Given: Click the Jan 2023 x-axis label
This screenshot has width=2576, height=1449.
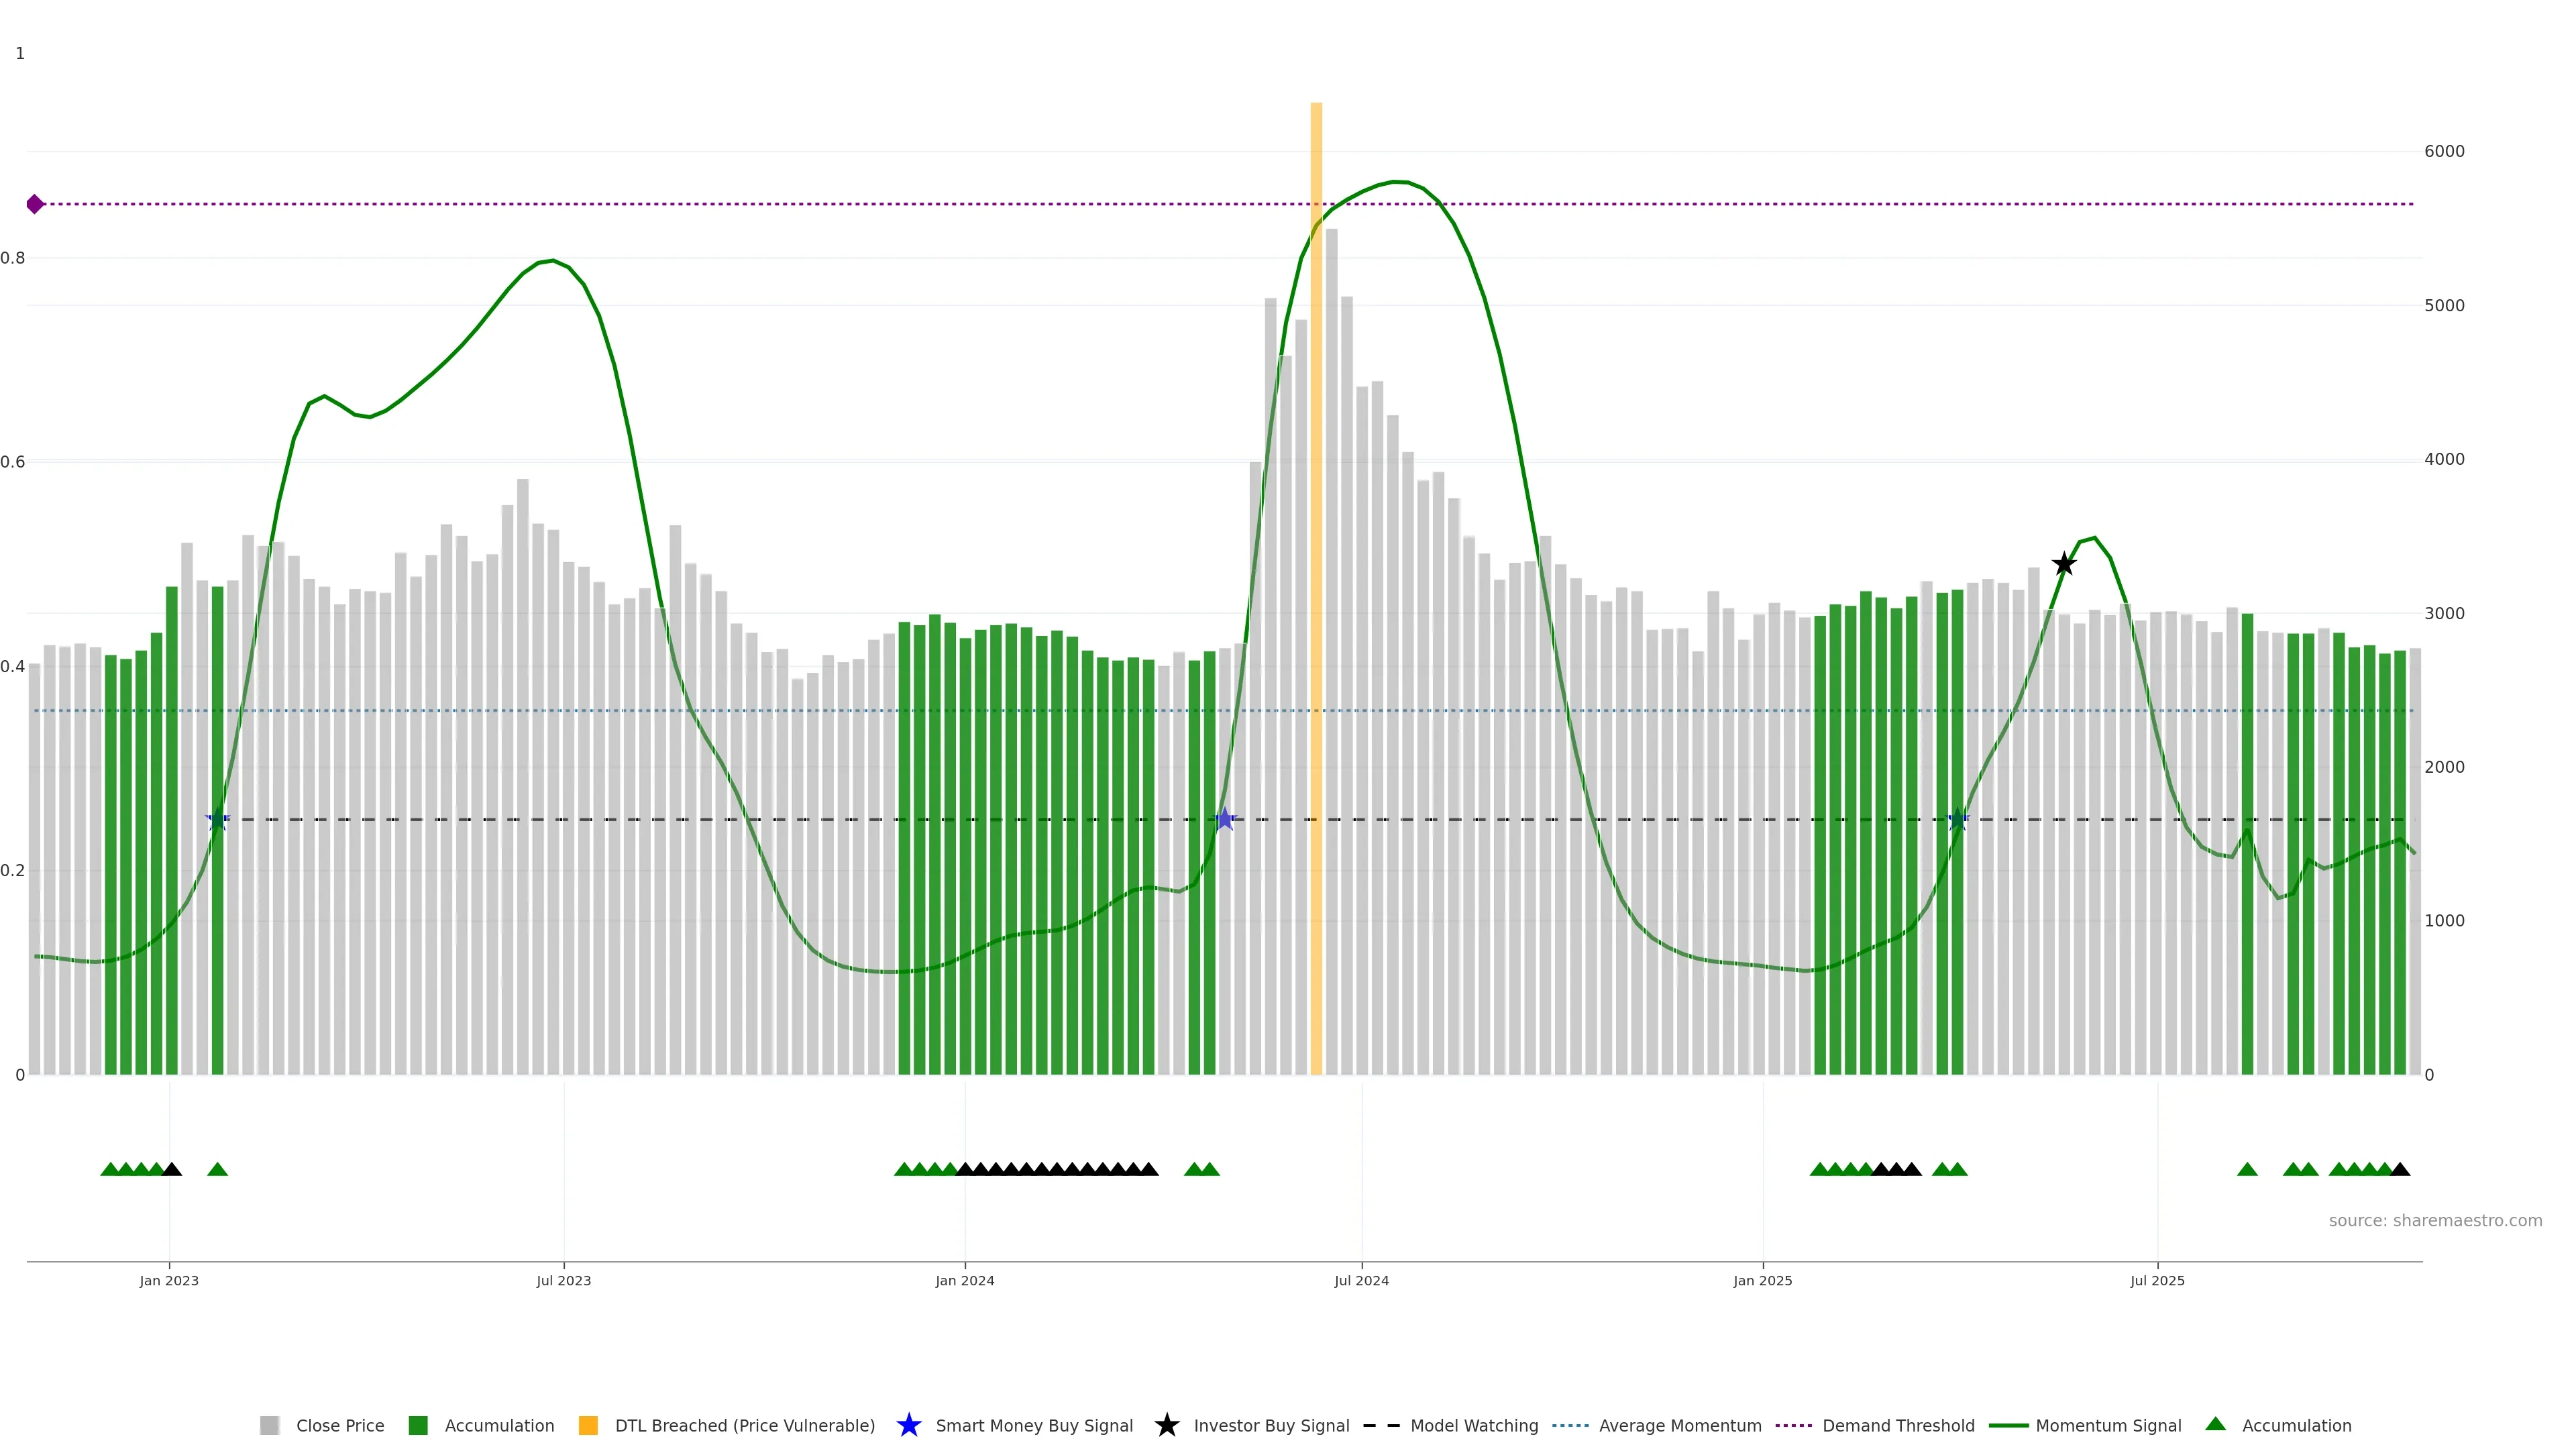Looking at the screenshot, I should click(x=169, y=1280).
